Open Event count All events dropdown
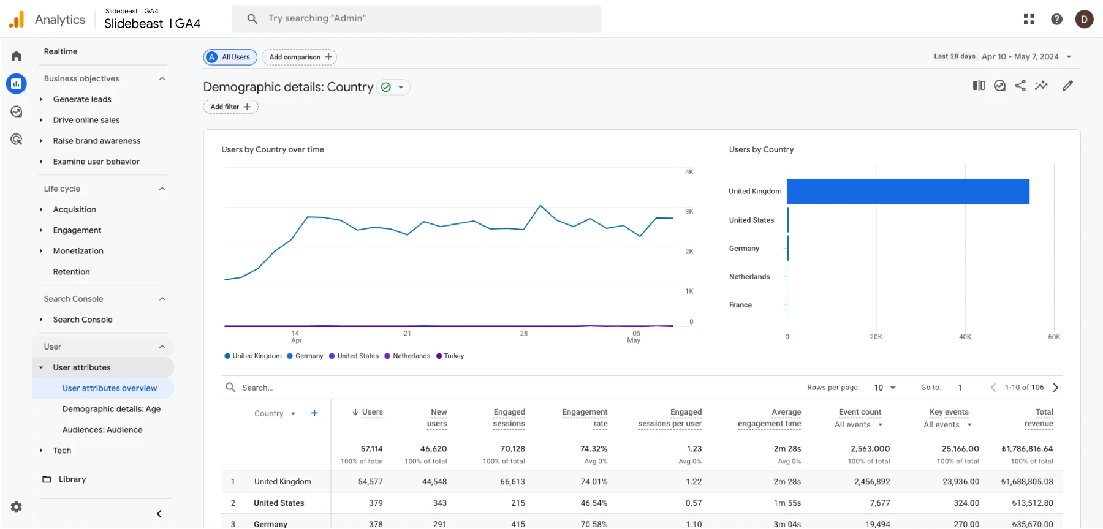Screen dimensions: 1103x529 pos(881,425)
